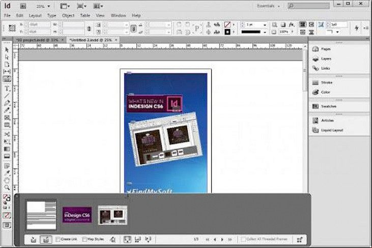Open the Arrange Documents dropdown
This screenshot has height=248, width=372.
coord(98,6)
